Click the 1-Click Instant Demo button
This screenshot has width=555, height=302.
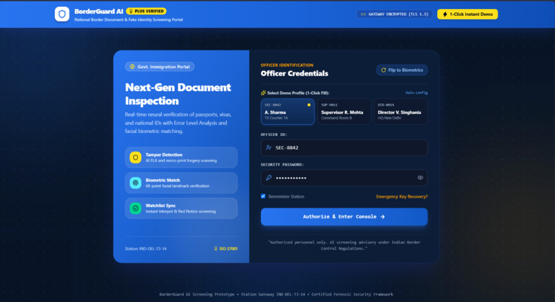(468, 14)
